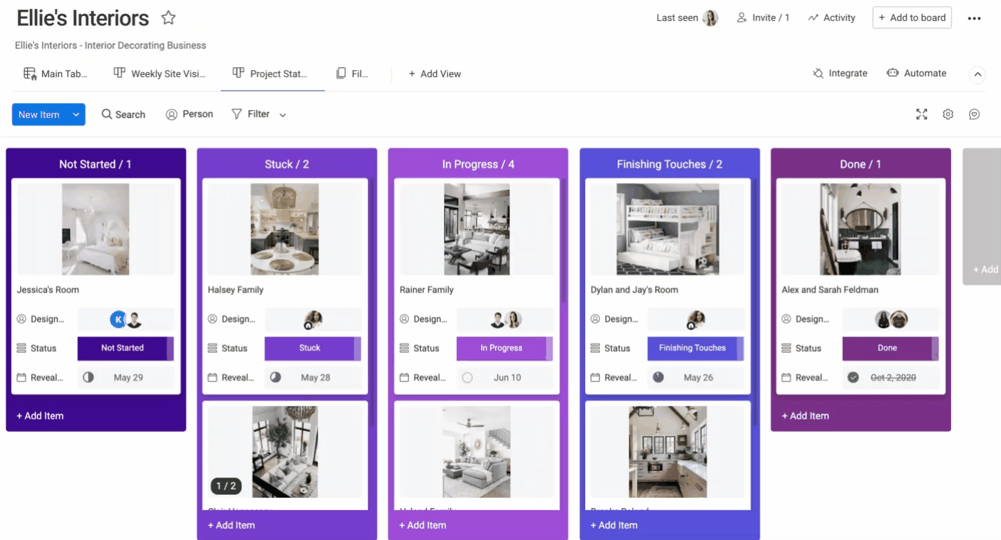
Task: Click the Stuck / 2 column header
Action: point(287,164)
